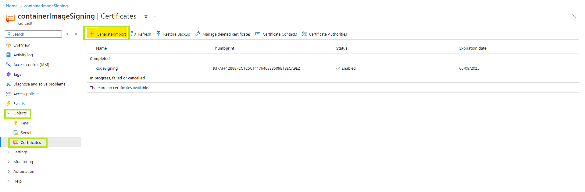Click the Restore Backup button label
This screenshot has height=192, width=585.
coord(177,34)
